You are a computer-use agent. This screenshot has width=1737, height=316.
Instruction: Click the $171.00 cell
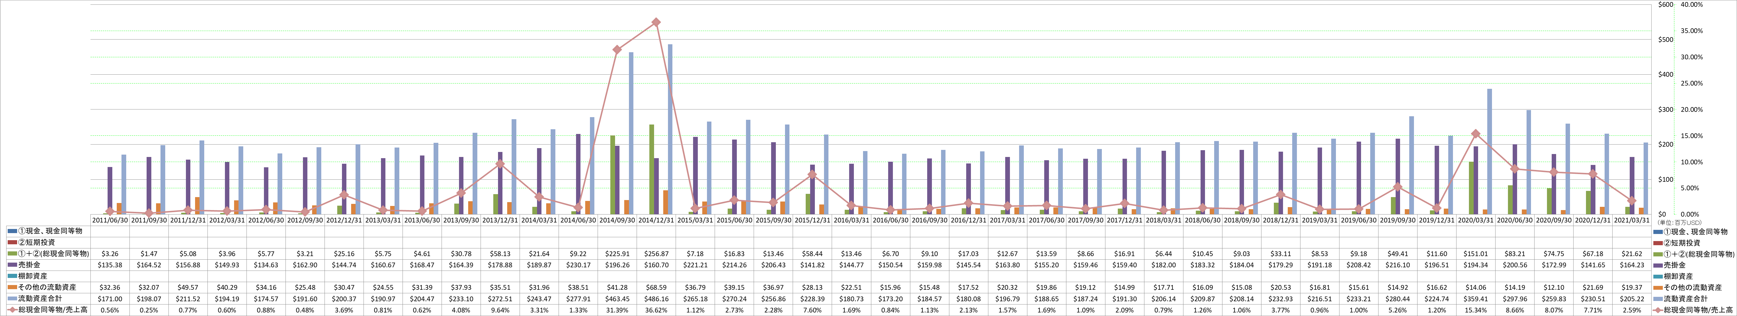[x=110, y=299]
